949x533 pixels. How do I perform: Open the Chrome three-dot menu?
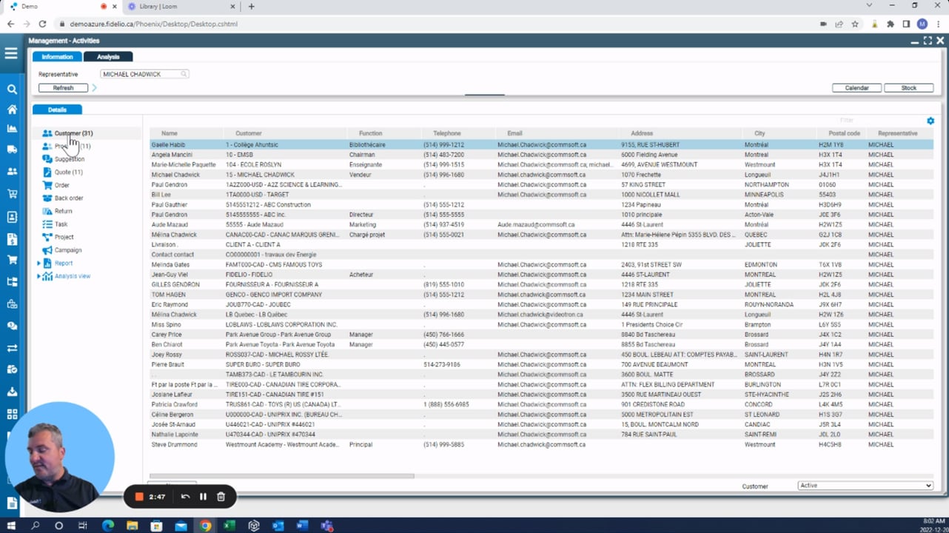pyautogui.click(x=939, y=24)
